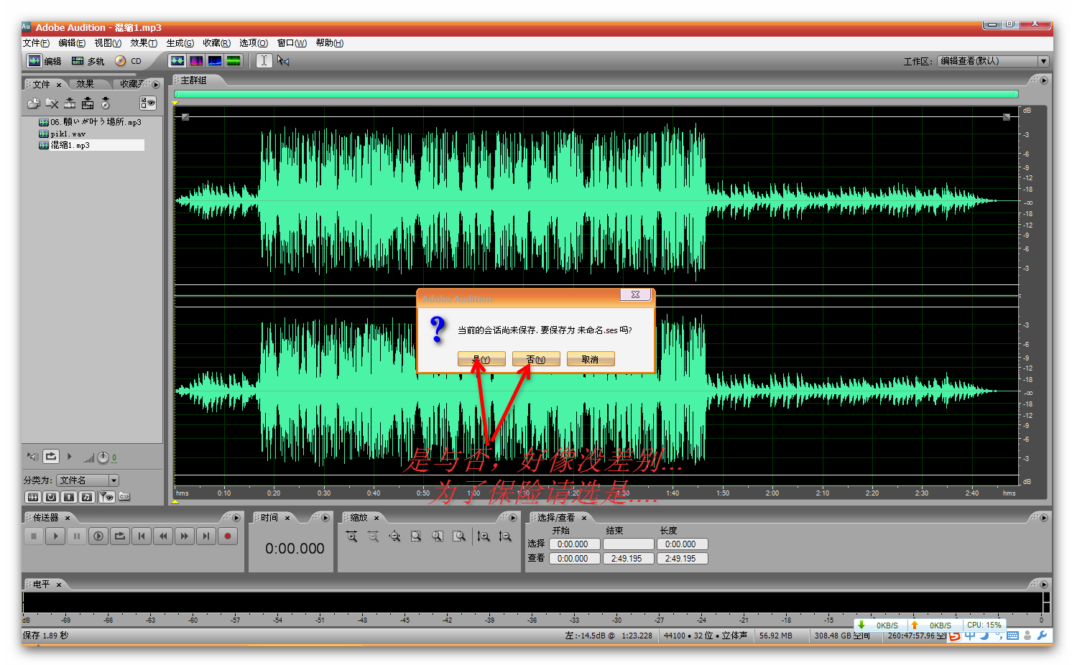Click the fast forward transport button
The image size is (1072, 665).
(185, 536)
